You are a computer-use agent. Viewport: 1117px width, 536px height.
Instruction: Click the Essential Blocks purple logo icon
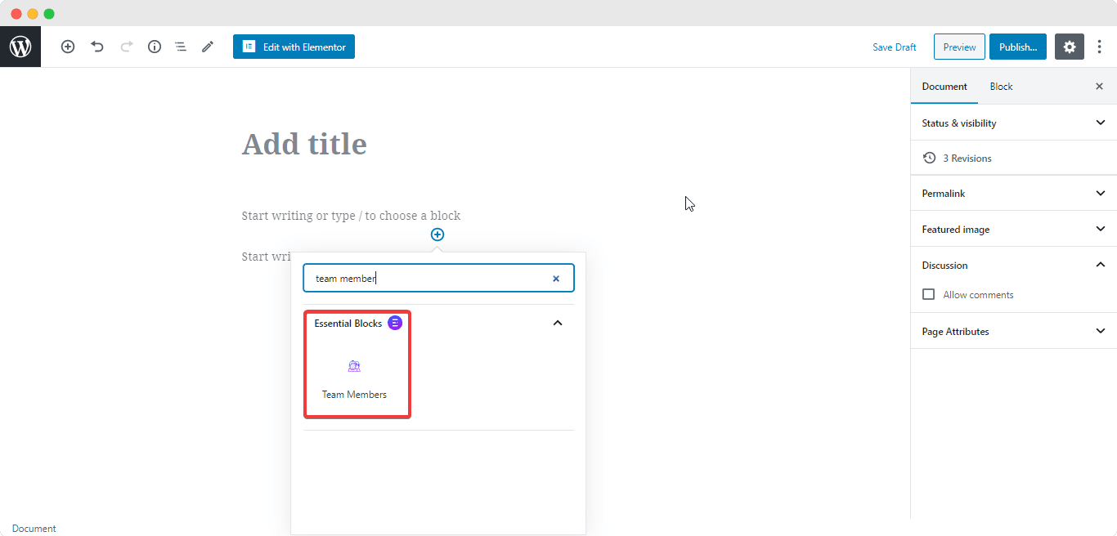[x=395, y=323]
